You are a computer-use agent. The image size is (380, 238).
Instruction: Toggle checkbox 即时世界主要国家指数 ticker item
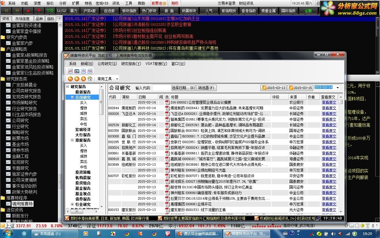pyautogui.click(x=160, y=218)
